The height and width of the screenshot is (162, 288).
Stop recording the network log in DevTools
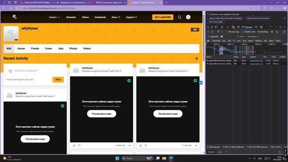click(208, 32)
